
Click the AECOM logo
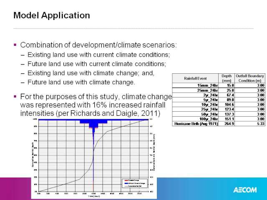pyautogui.click(x=245, y=190)
